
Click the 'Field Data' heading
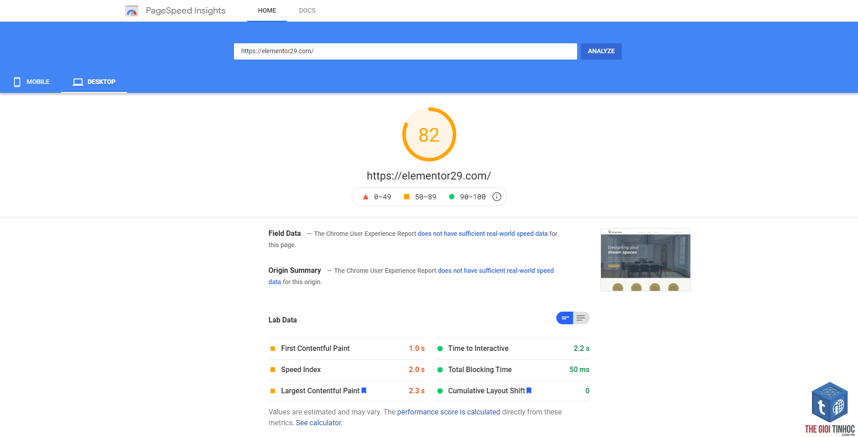coord(284,234)
